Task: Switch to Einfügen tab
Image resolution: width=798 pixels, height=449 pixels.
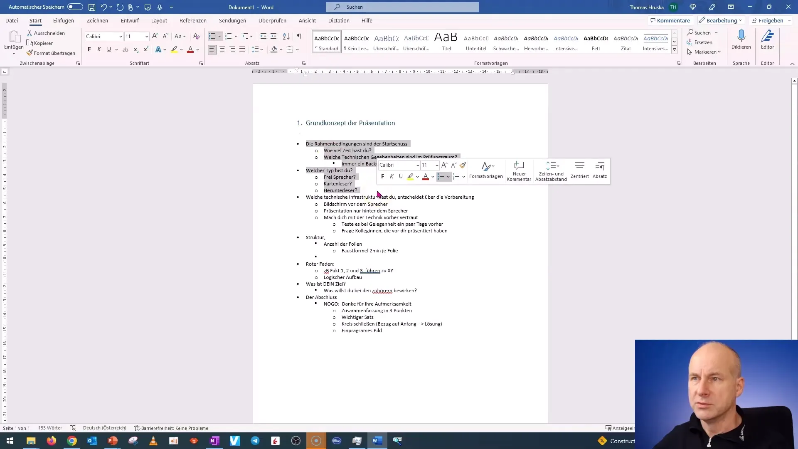Action: 64,20
